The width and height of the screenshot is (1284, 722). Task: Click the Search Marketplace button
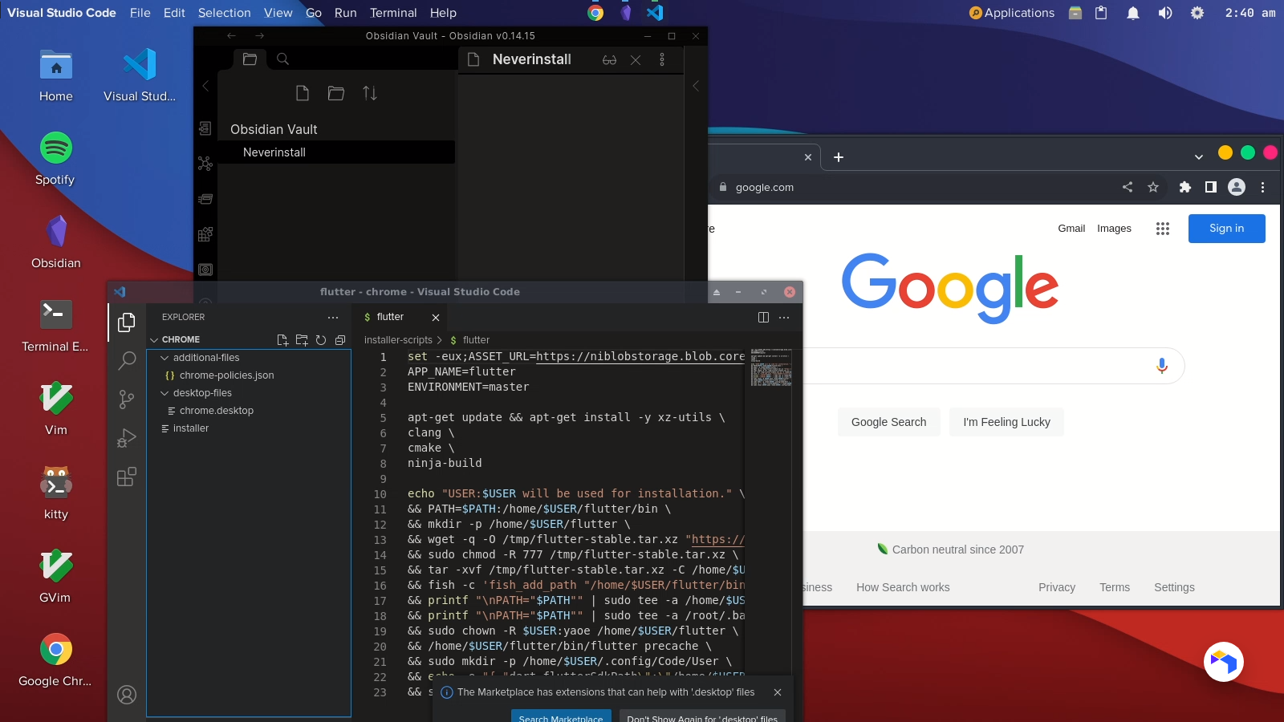[x=561, y=716]
